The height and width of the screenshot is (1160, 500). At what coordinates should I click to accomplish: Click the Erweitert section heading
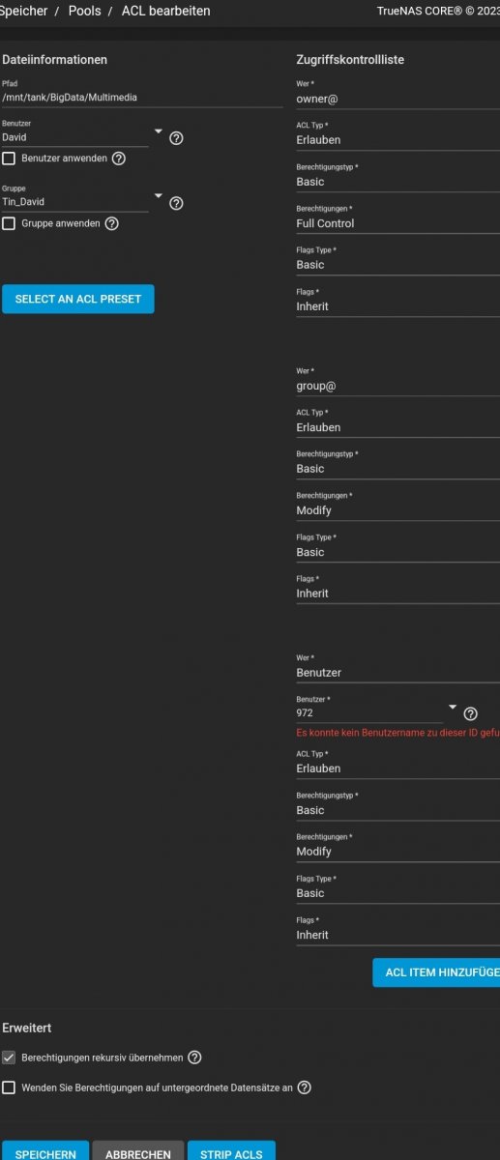(x=27, y=1028)
